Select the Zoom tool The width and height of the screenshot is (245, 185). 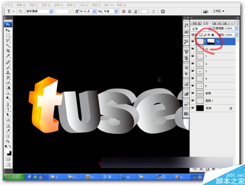coord(8,141)
